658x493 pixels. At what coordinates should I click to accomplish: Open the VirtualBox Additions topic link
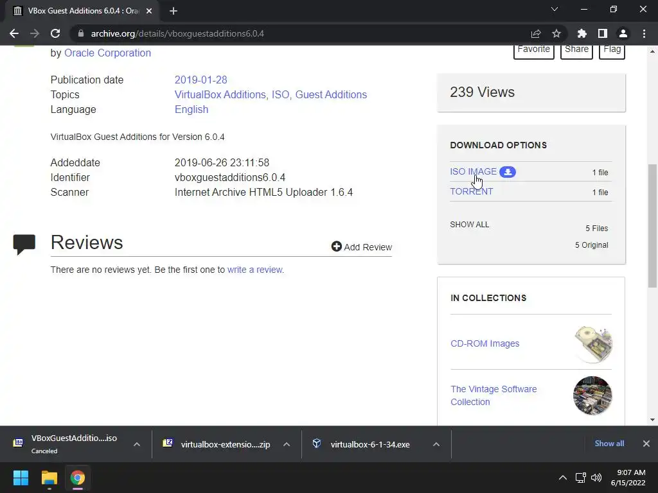[x=220, y=95]
